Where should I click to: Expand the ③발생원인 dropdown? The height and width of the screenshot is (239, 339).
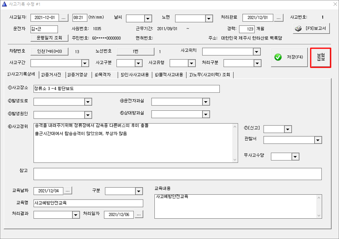point(88,115)
